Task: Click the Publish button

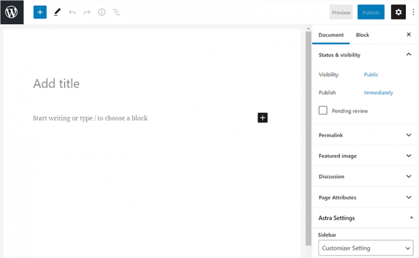Action: tap(371, 13)
